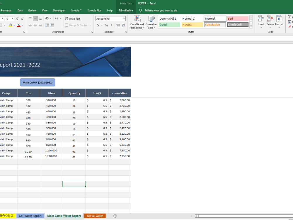
Task: Open Format as Table gallery
Action: (x=151, y=22)
